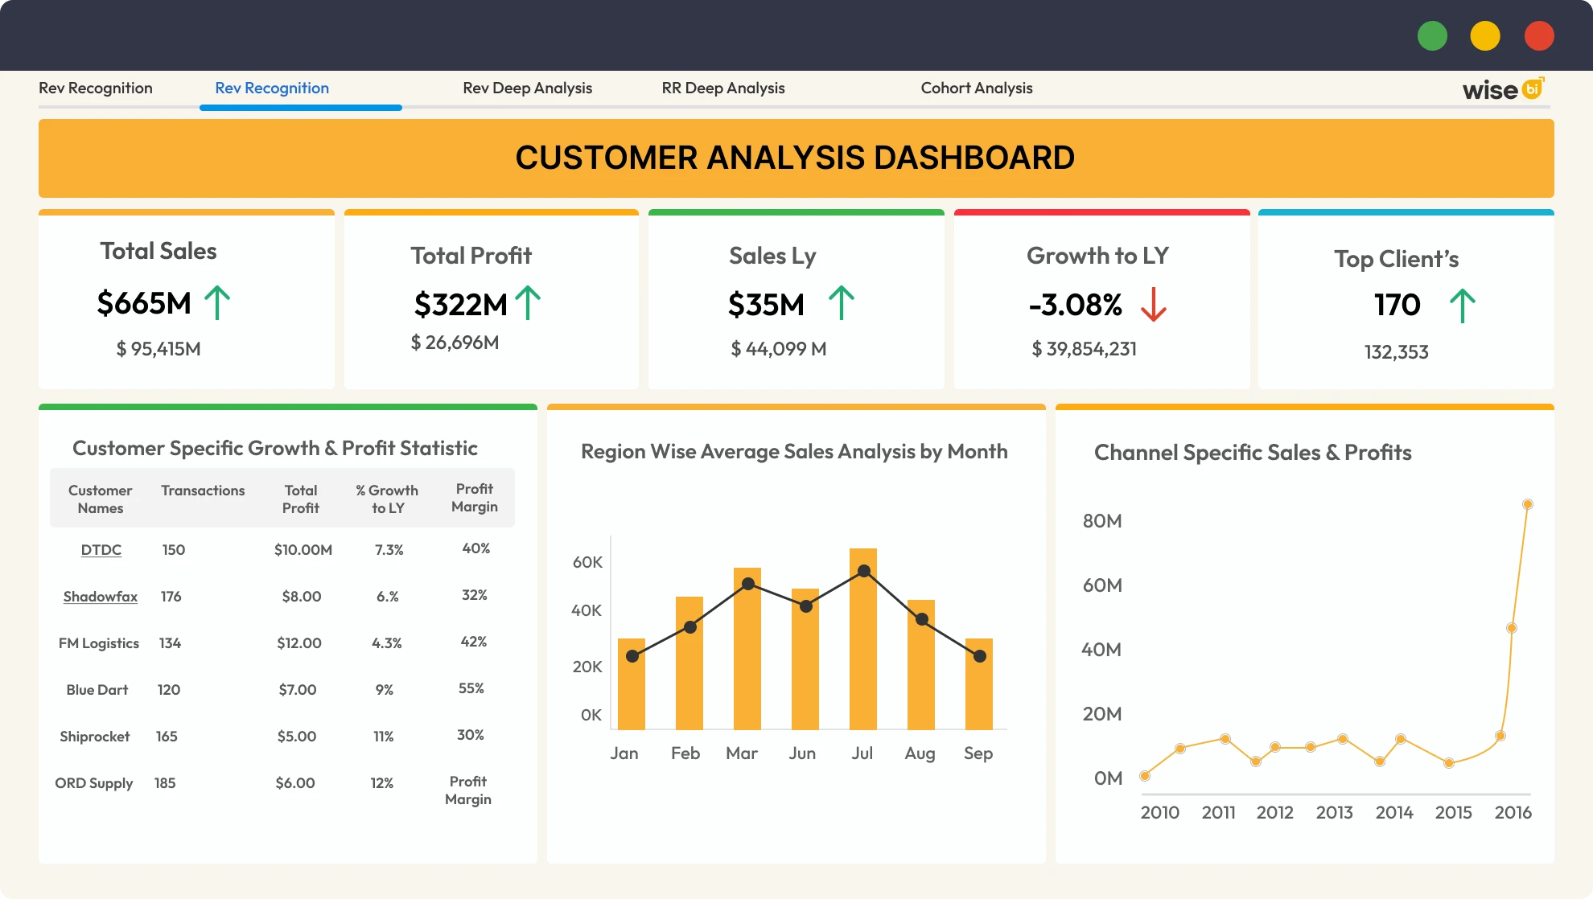Click the Customer Names column header
This screenshot has width=1593, height=899.
click(x=100, y=499)
